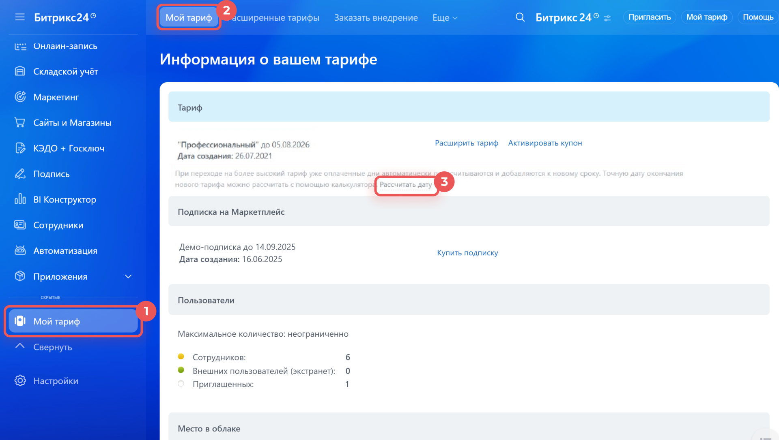The height and width of the screenshot is (440, 779).
Task: Open КЭДО + Госключ in the sidebar
Action: 69,148
